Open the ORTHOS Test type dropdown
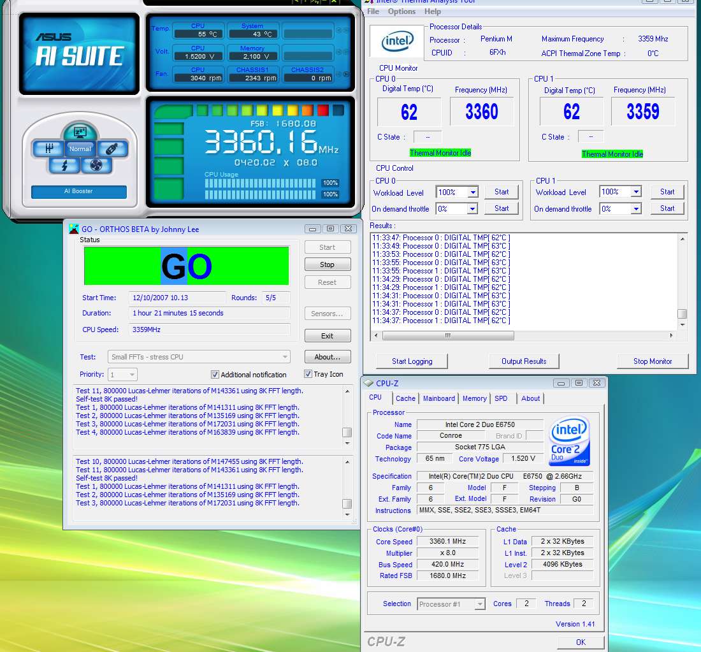This screenshot has height=652, width=701. pos(199,357)
